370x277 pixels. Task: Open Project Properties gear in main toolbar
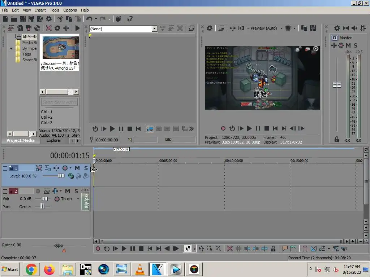point(49,19)
